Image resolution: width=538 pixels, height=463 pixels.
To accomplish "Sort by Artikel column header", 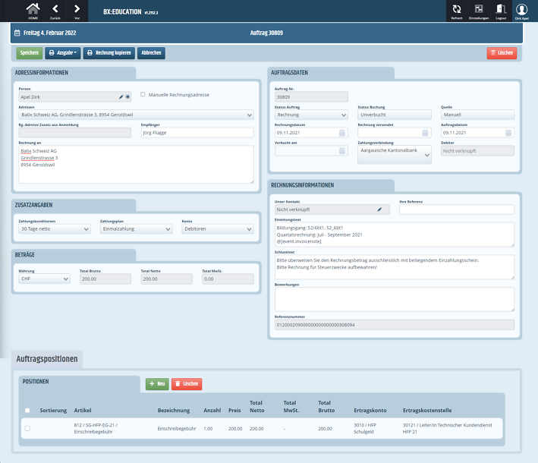I will (83, 410).
